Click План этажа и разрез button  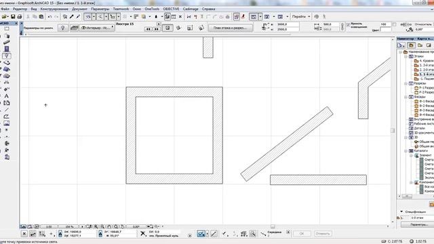pyautogui.click(x=231, y=28)
